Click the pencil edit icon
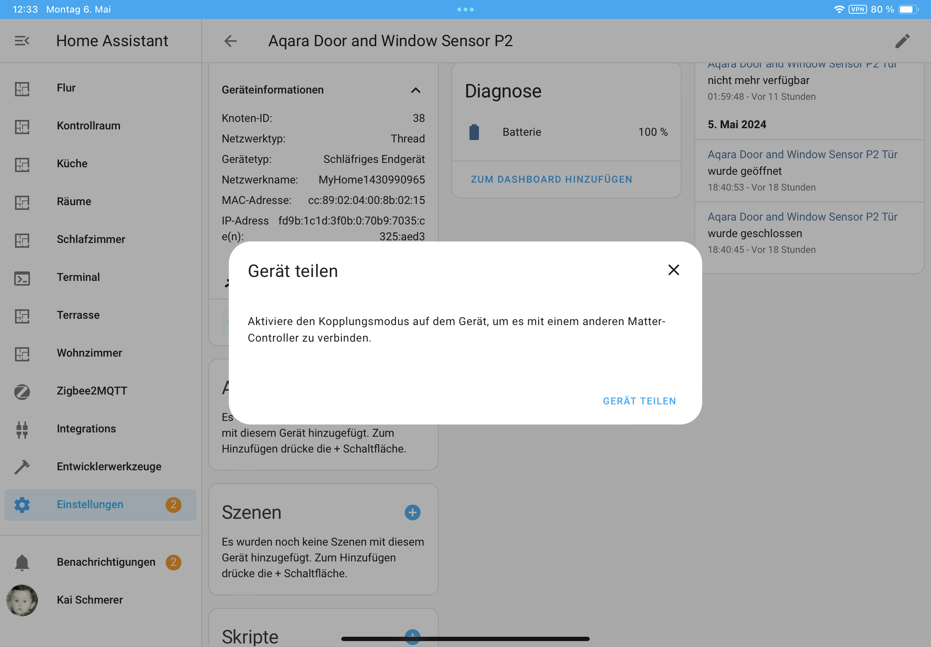Viewport: 931px width, 647px height. point(902,41)
